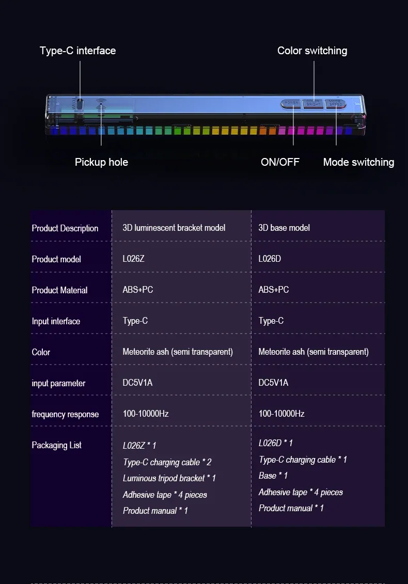The height and width of the screenshot is (584, 408).
Task: Select the "ON/OFF" label text
Action: 280,162
